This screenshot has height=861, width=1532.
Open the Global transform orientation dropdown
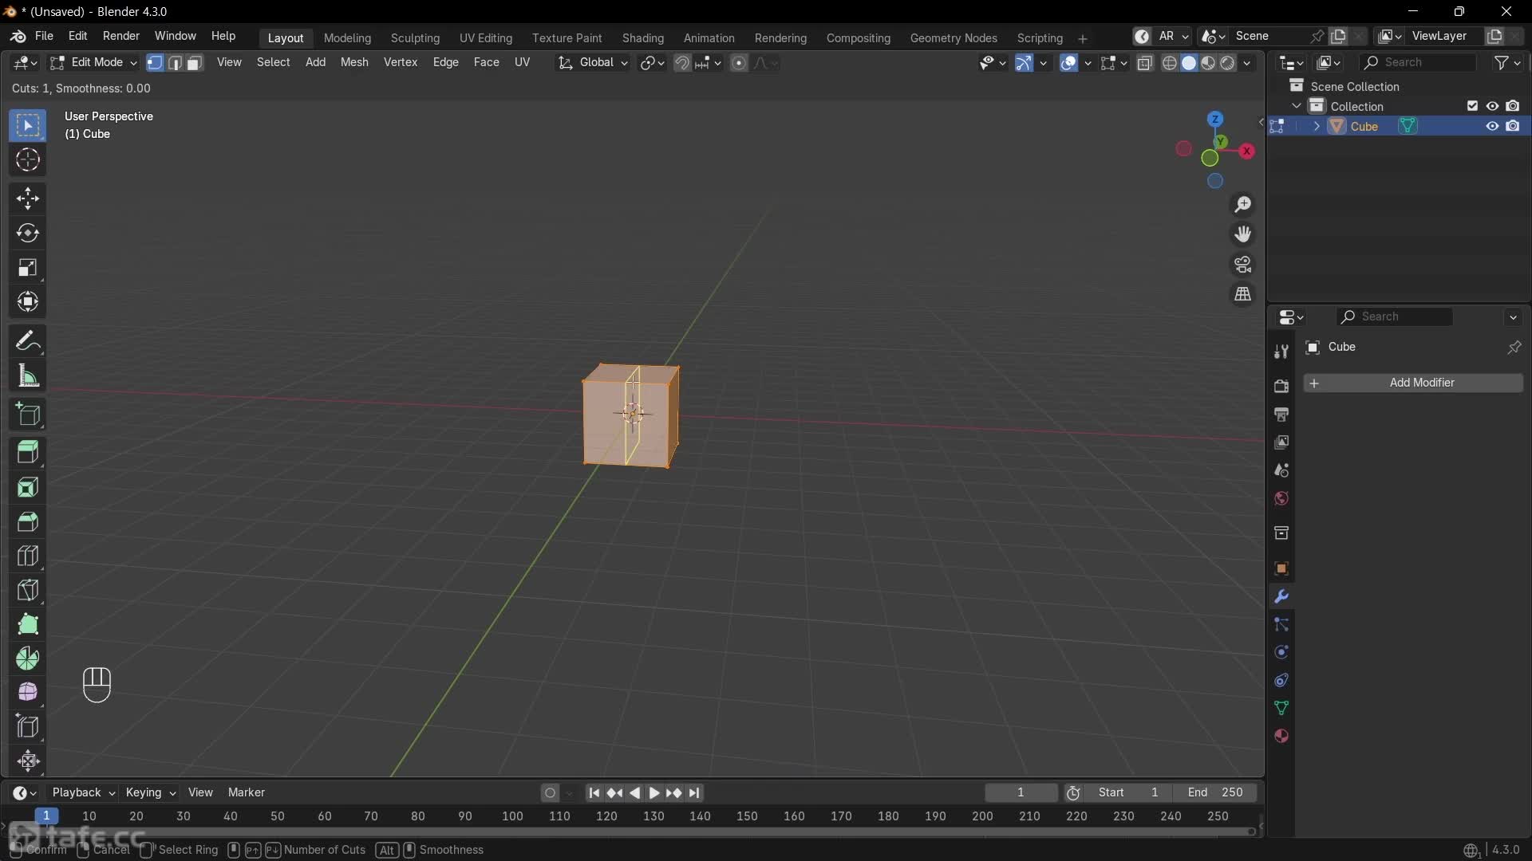point(593,62)
